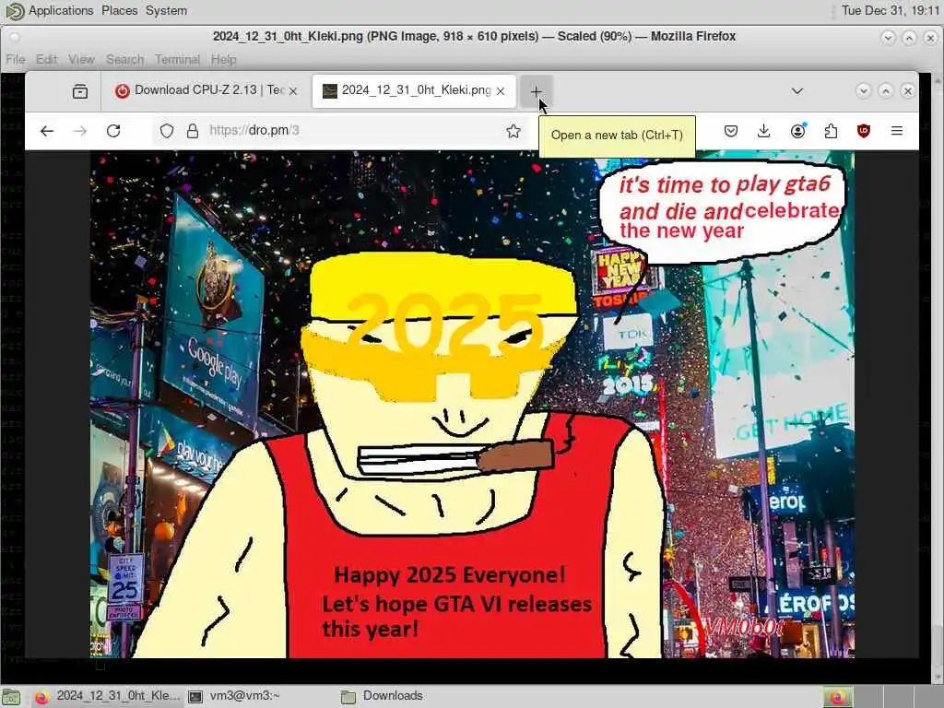
Task: Click the displayed Kleki PNG image
Action: point(472,404)
